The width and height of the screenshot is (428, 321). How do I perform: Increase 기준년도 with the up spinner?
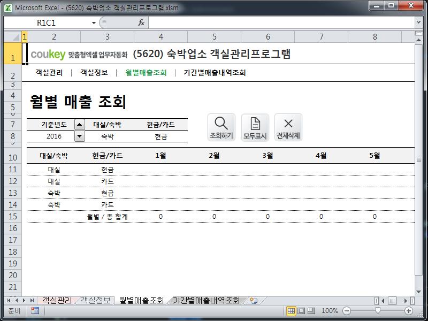[79, 125]
